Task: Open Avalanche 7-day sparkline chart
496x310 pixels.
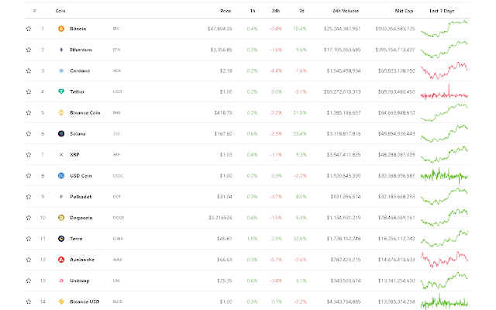Action: 444,260
